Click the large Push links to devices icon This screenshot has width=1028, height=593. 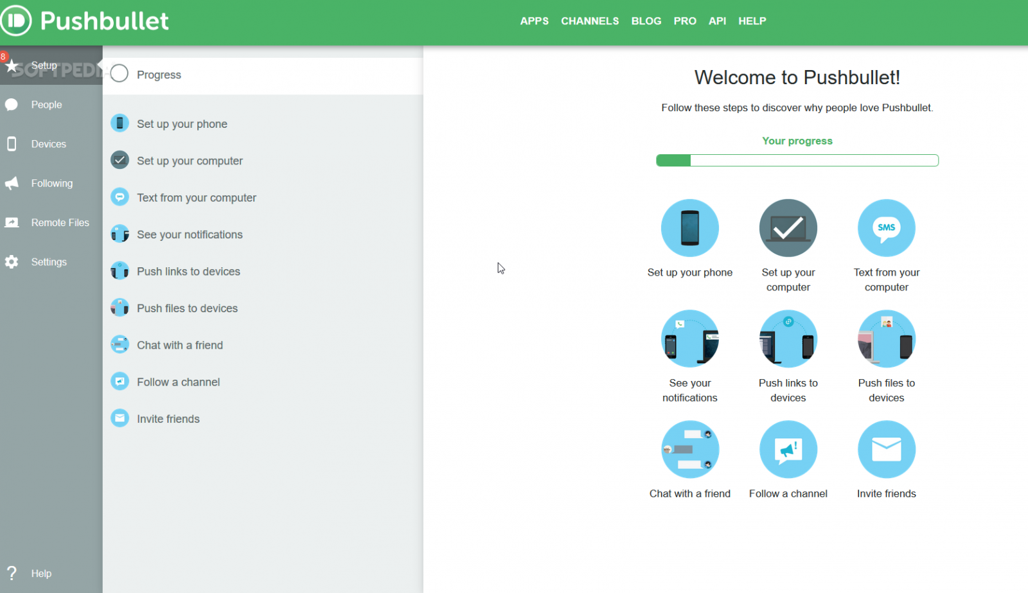788,339
